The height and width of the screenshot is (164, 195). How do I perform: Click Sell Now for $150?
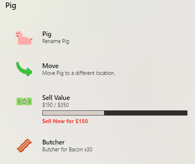[65, 121]
